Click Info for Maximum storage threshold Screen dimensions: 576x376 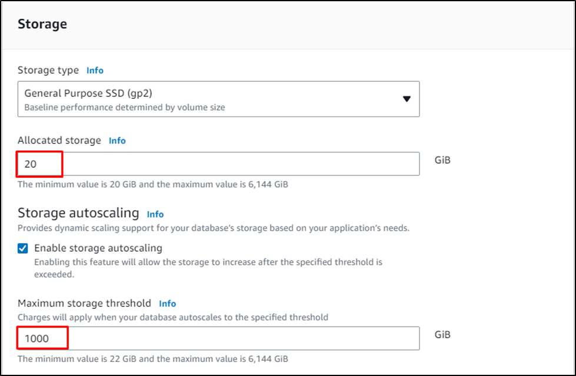(167, 304)
